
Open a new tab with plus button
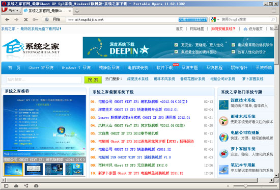77,11
